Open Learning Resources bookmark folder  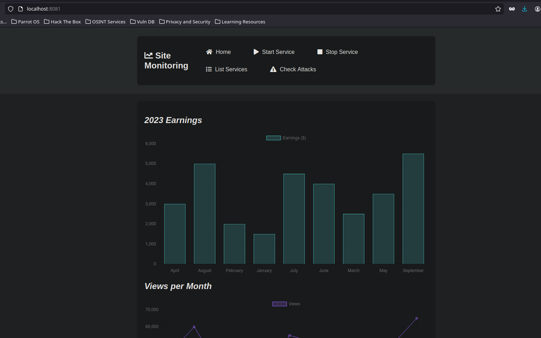240,22
